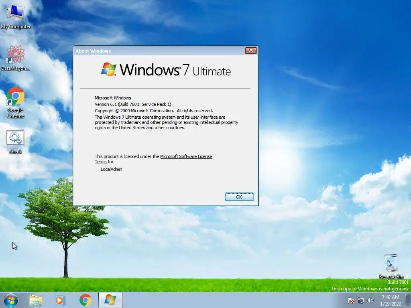This screenshot has height=308, width=411.
Task: Close the About Windows dialog
Action: click(251, 51)
